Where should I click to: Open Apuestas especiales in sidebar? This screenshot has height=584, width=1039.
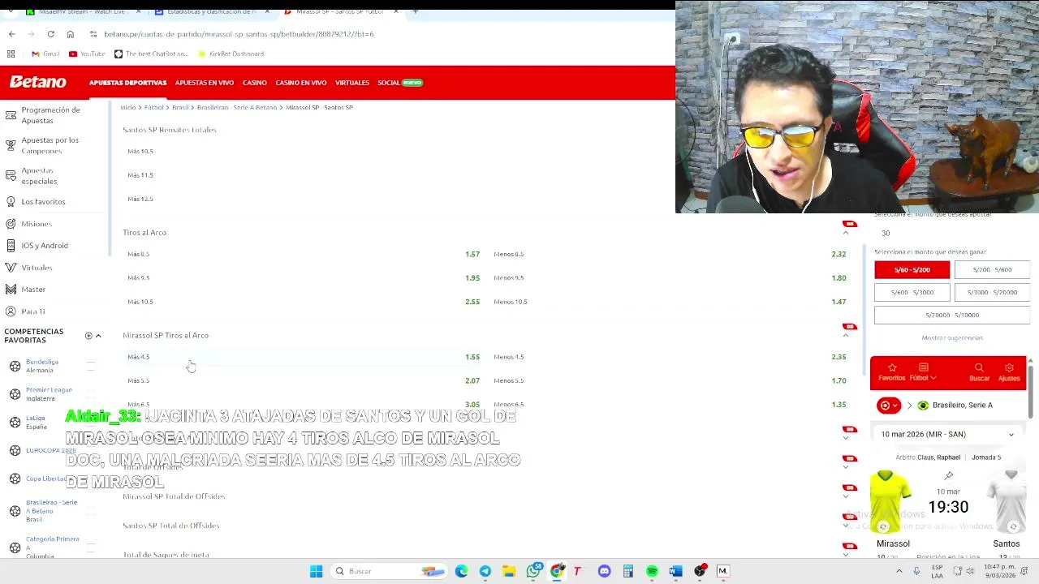pyautogui.click(x=39, y=176)
